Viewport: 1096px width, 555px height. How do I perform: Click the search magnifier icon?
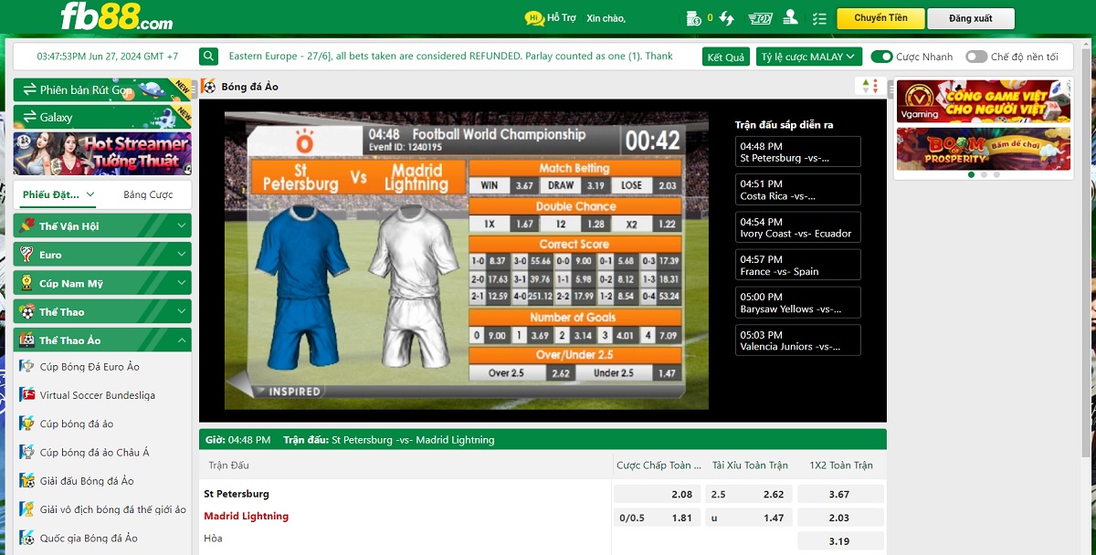tap(209, 57)
